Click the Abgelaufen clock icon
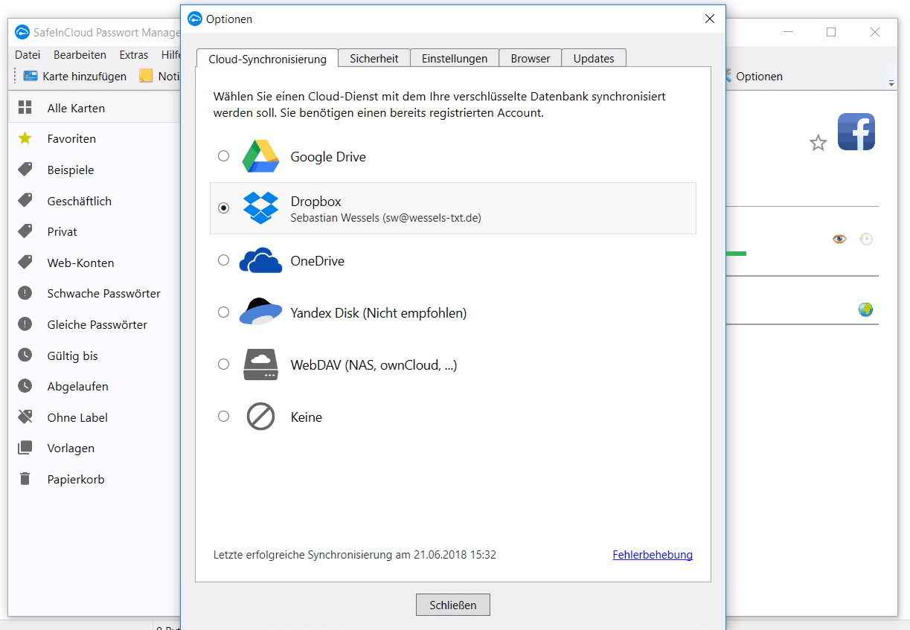Screen dimensions: 910x630 [x=25, y=386]
